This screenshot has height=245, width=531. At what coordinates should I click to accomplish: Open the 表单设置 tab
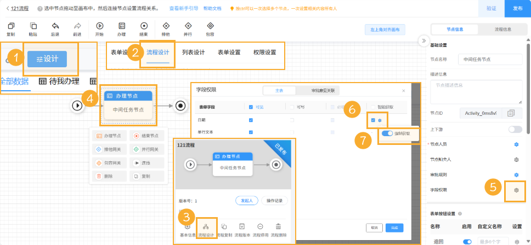tap(229, 52)
